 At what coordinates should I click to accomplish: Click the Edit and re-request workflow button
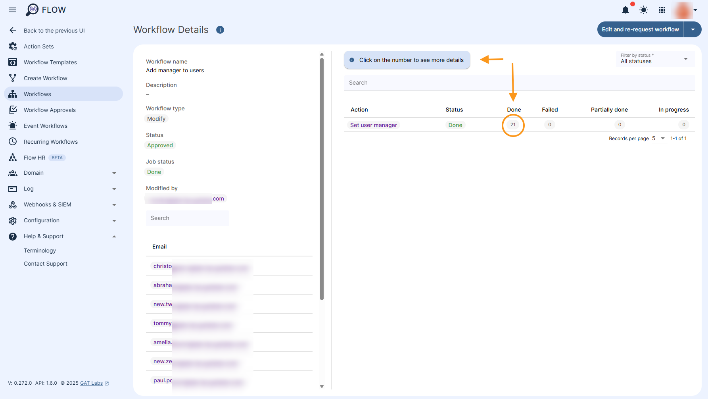pos(640,29)
